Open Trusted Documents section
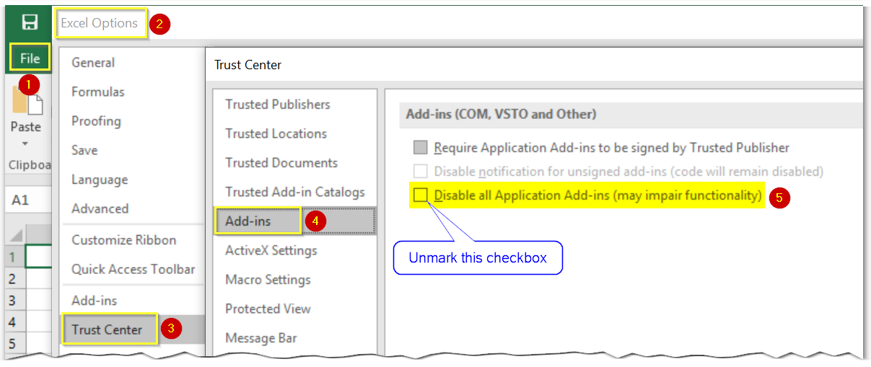The height and width of the screenshot is (367, 871). point(281,163)
